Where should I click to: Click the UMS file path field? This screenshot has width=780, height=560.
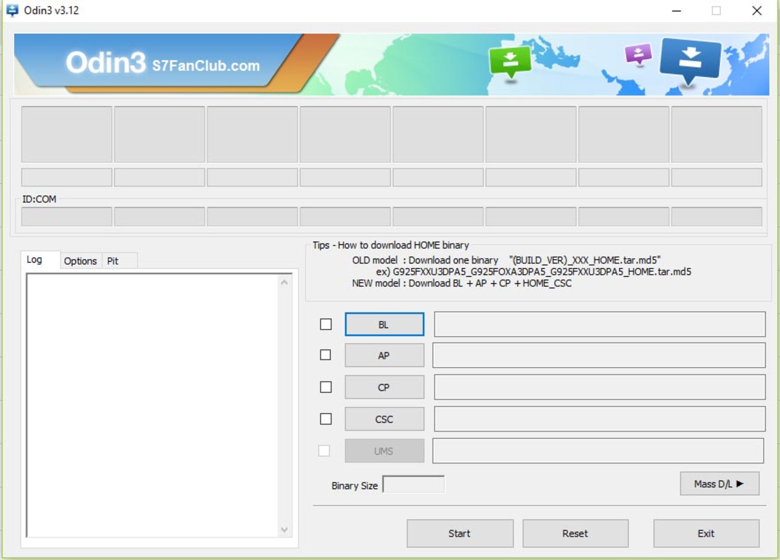pyautogui.click(x=598, y=450)
